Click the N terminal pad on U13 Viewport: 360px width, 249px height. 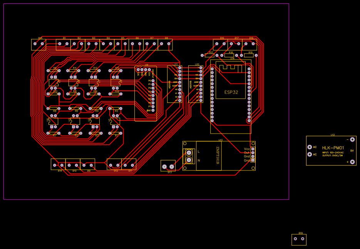click(x=189, y=160)
